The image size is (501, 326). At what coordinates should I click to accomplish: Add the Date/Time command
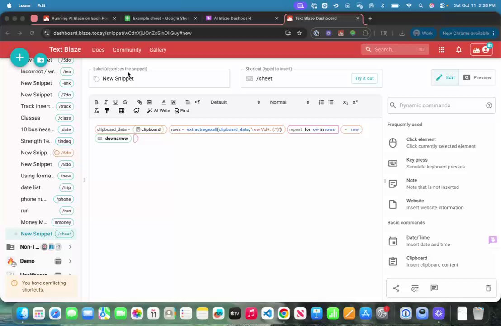click(441, 241)
